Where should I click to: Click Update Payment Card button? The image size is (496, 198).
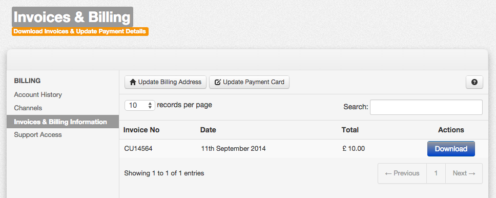point(249,82)
